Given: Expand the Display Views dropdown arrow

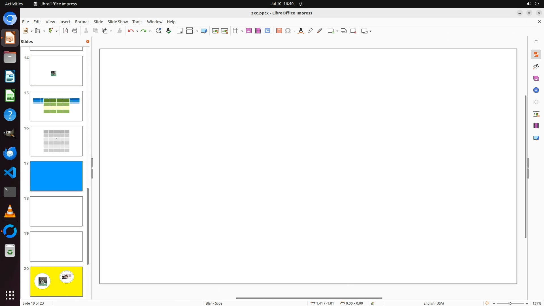Looking at the screenshot, I should (x=197, y=31).
